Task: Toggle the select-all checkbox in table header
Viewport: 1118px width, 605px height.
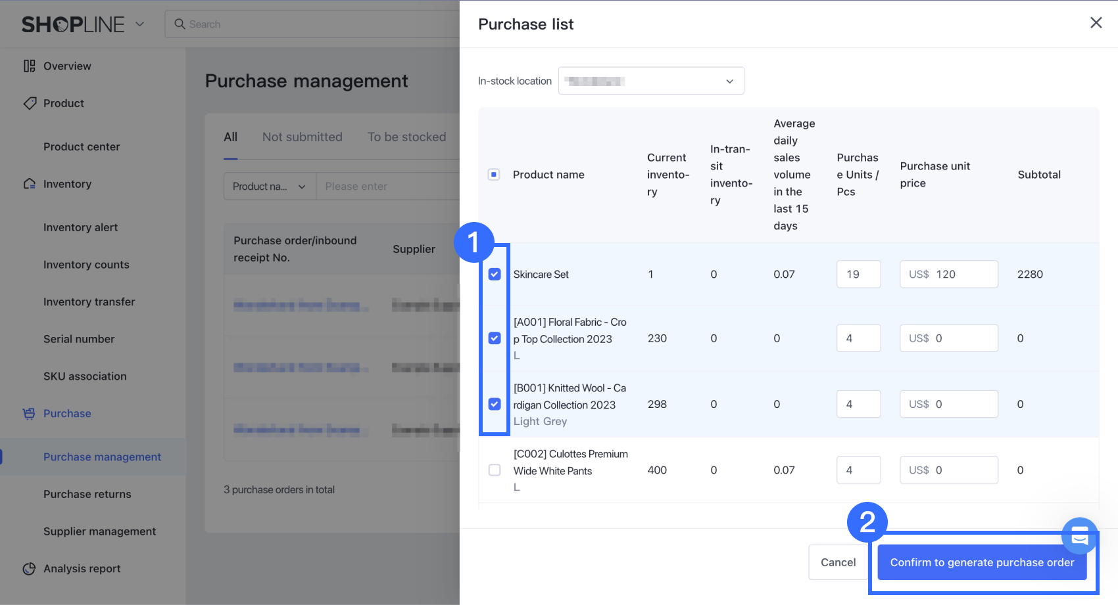Action: 494,175
